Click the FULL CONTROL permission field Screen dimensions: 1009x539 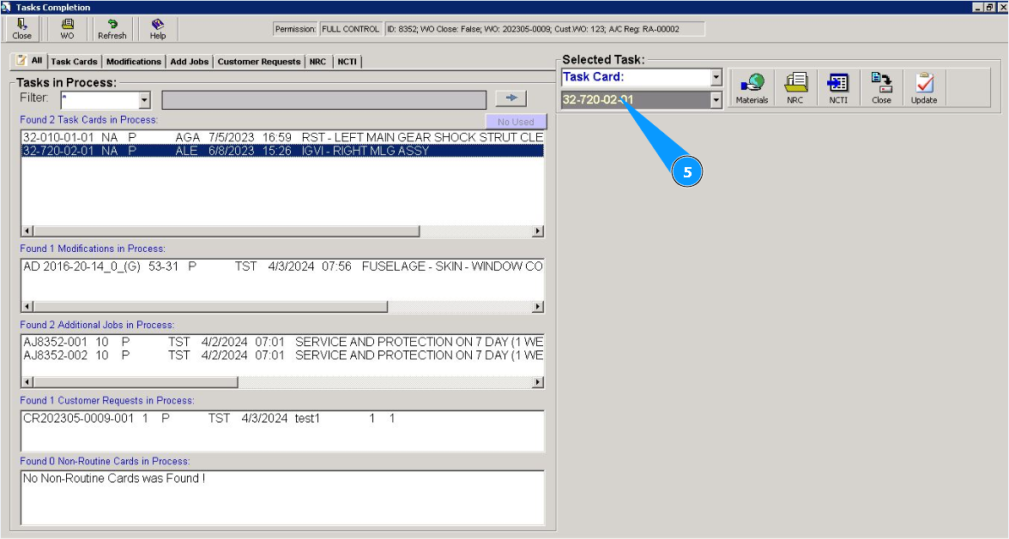click(350, 29)
